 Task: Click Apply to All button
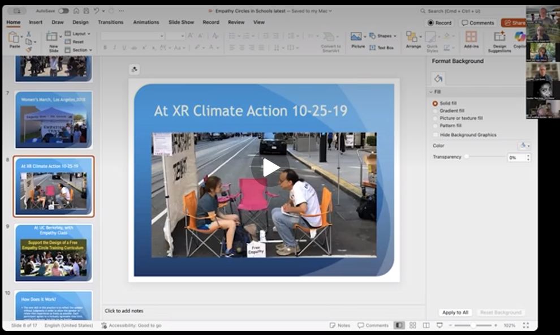click(455, 312)
